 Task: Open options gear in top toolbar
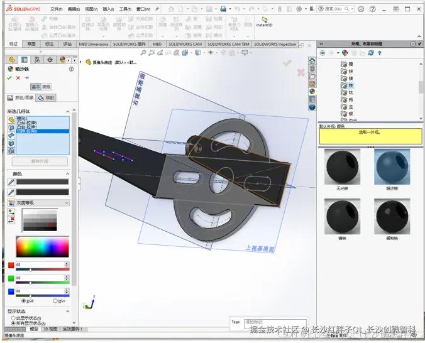(x=299, y=9)
